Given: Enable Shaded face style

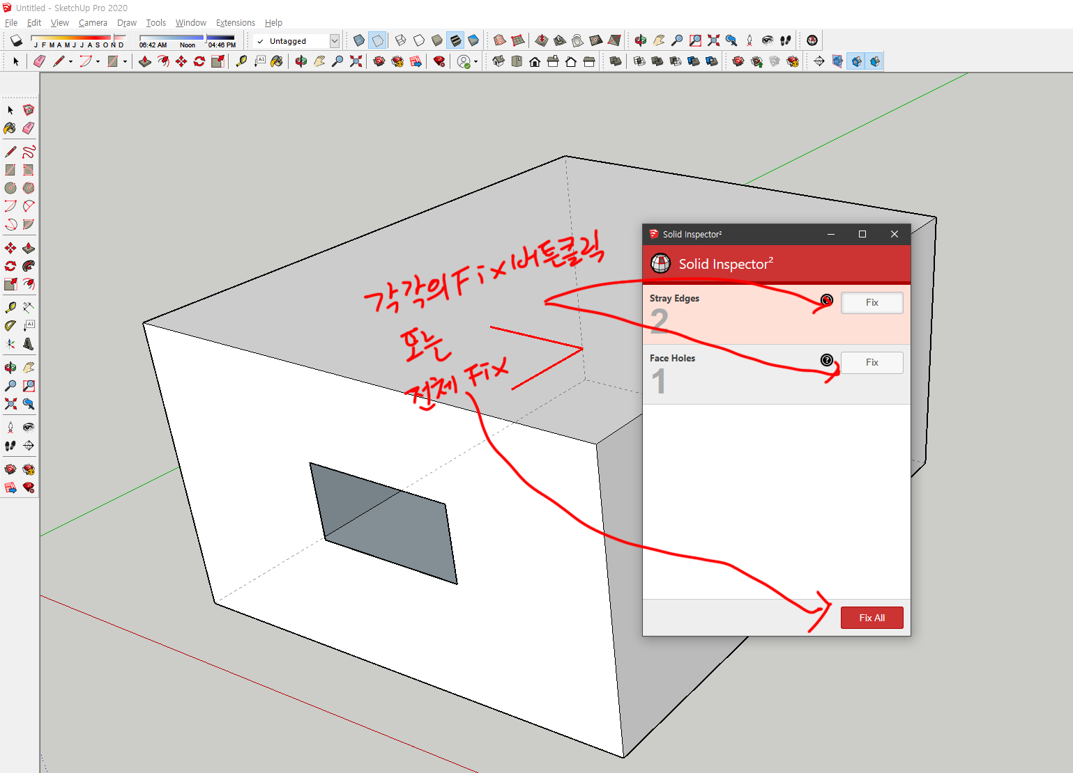Looking at the screenshot, I should pos(437,40).
